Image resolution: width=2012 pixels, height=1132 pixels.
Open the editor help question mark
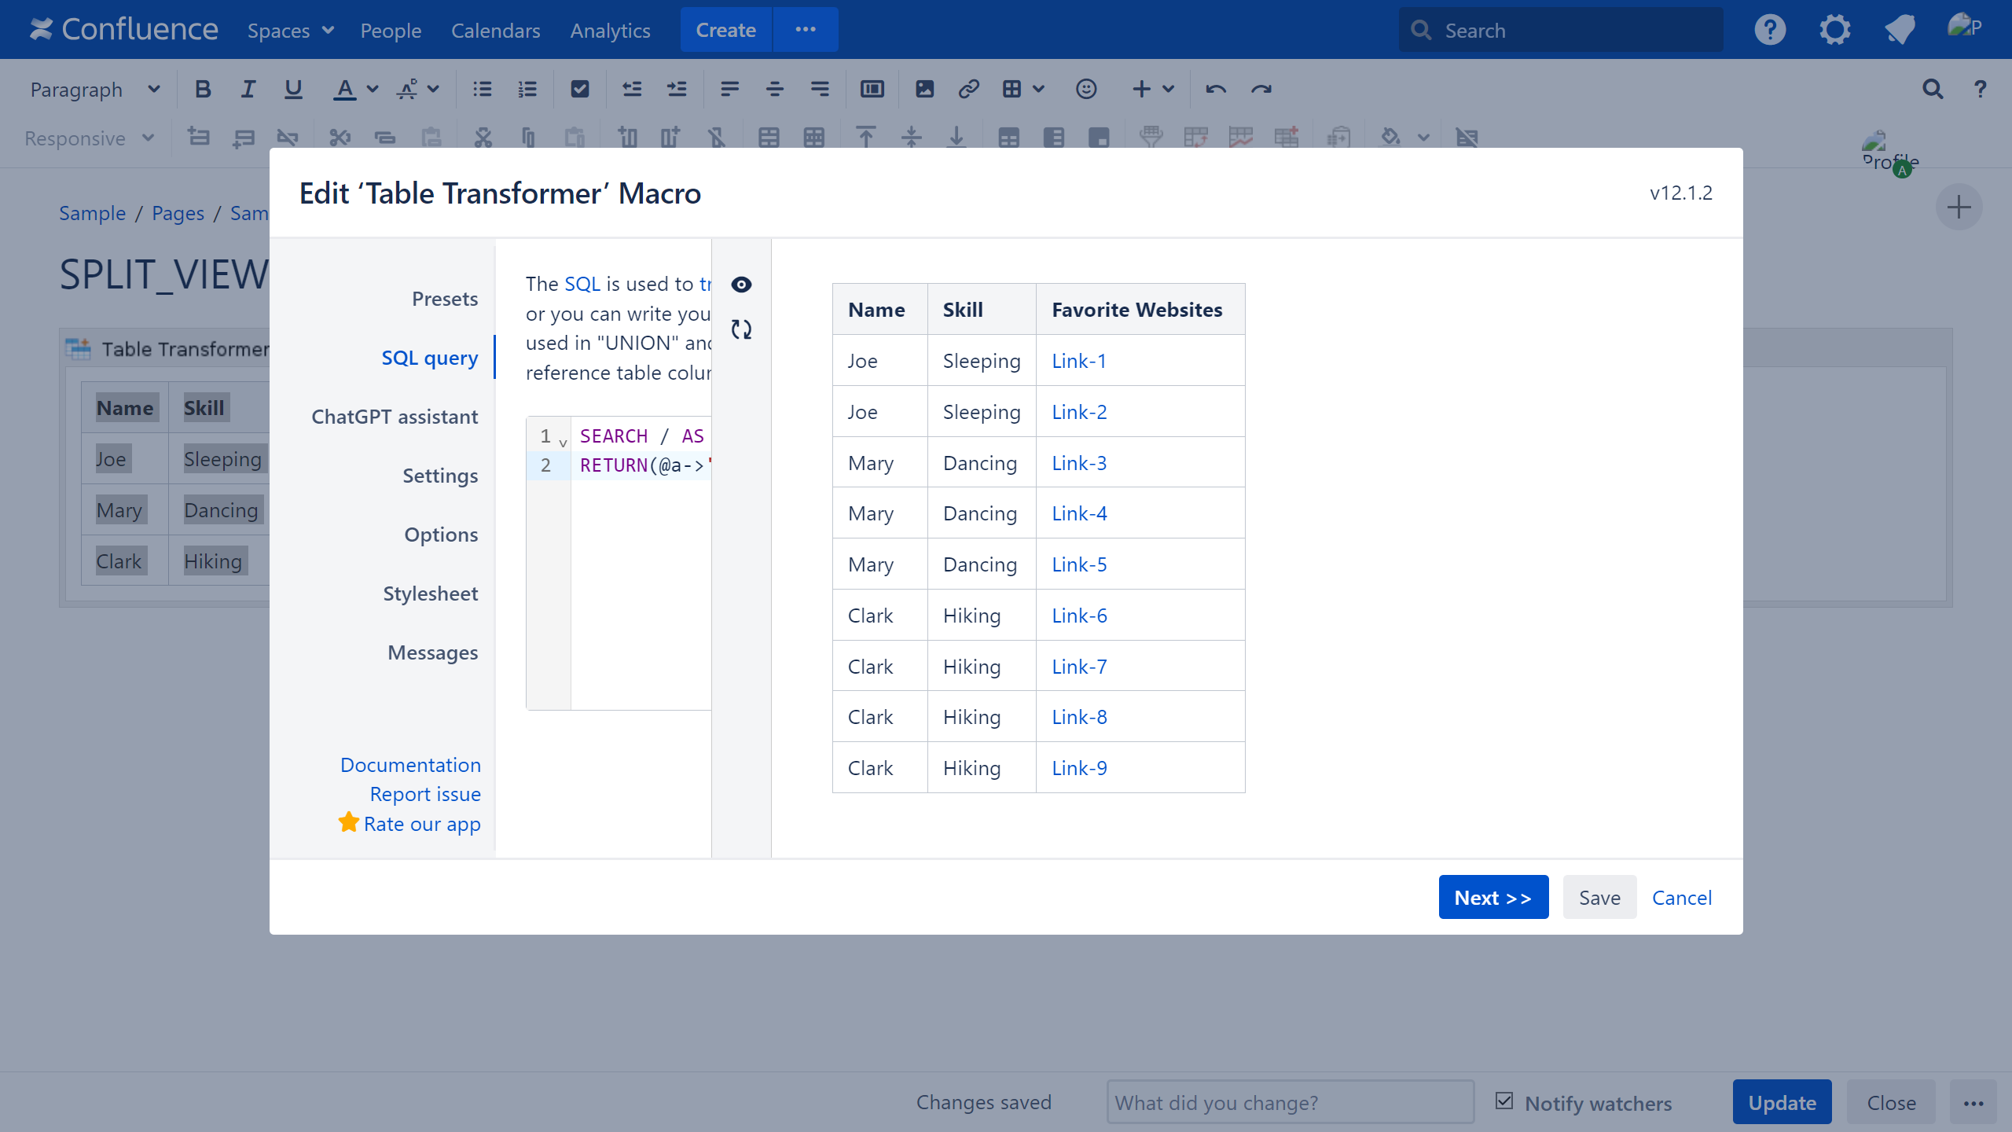click(1980, 89)
